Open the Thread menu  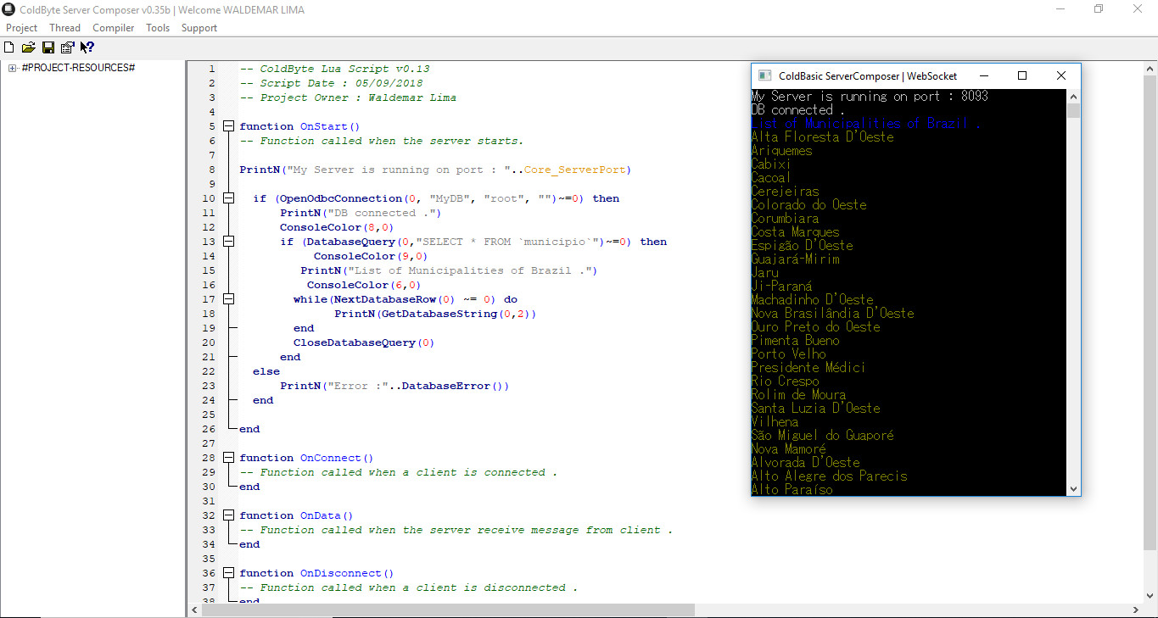tap(64, 27)
